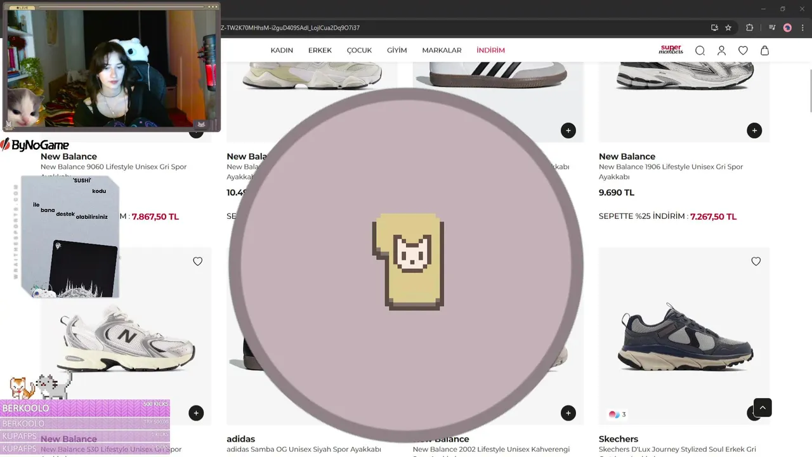Favorite the Skechers D'Lux shoe with heart
The height and width of the screenshot is (457, 812).
click(756, 262)
